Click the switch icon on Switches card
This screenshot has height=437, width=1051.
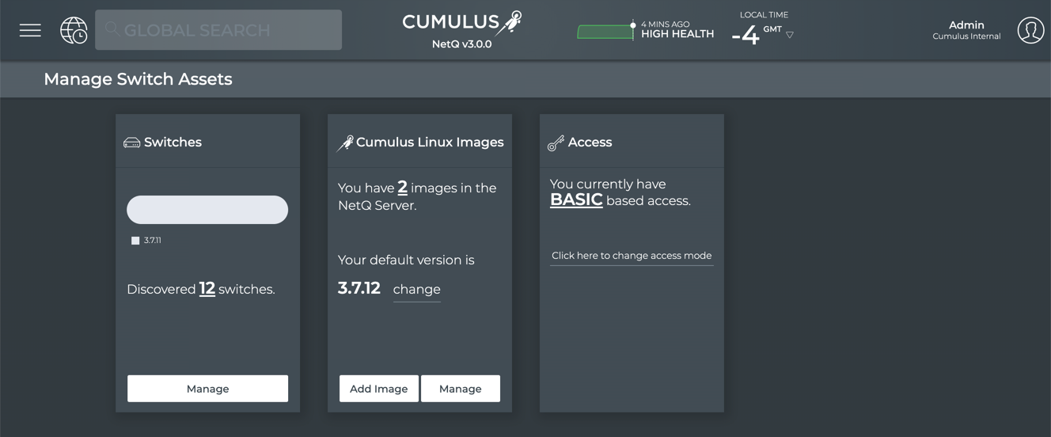pos(132,142)
